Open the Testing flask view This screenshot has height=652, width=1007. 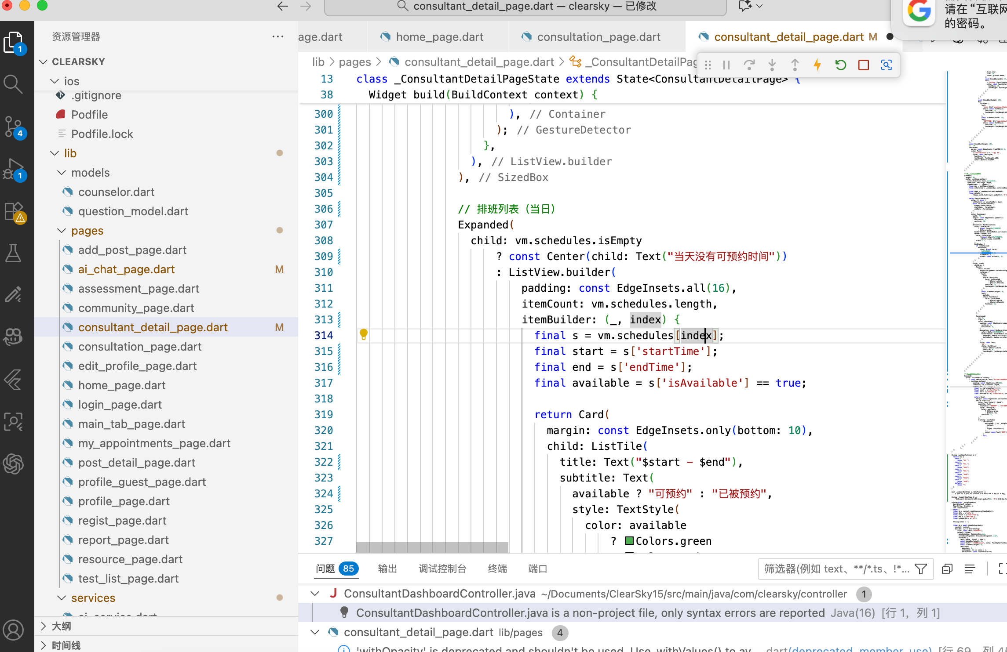click(13, 254)
